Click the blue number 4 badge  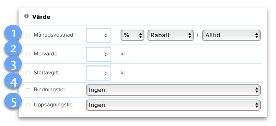coord(13,82)
